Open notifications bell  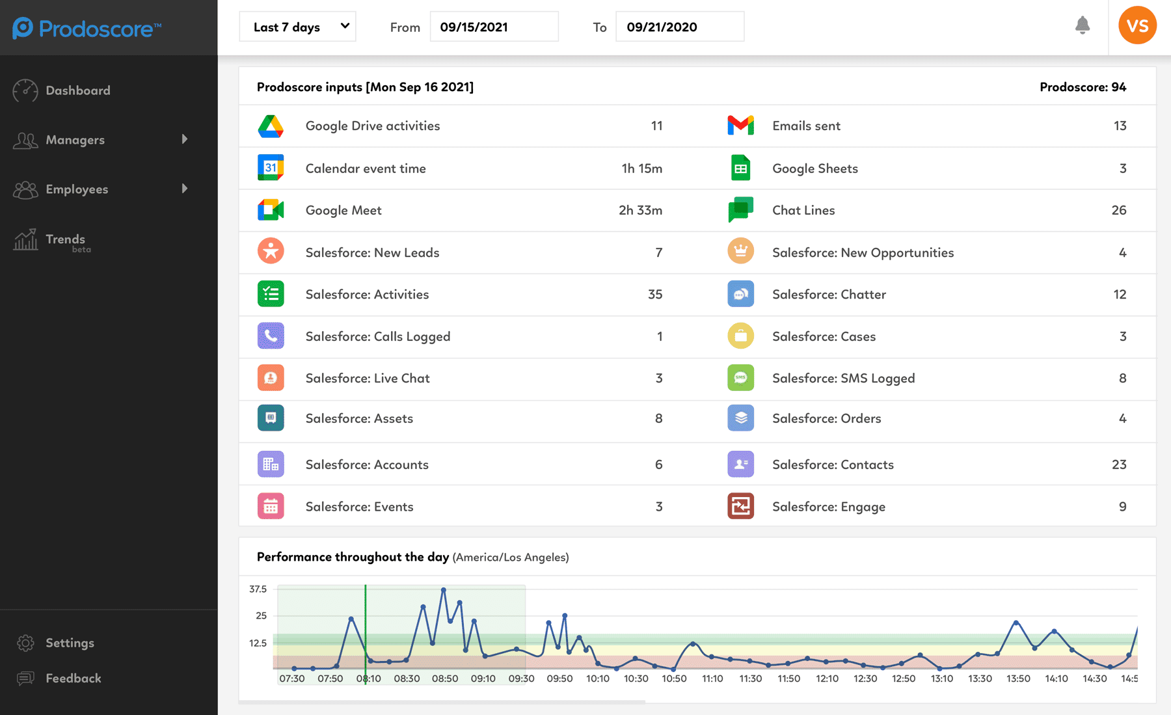(1083, 25)
